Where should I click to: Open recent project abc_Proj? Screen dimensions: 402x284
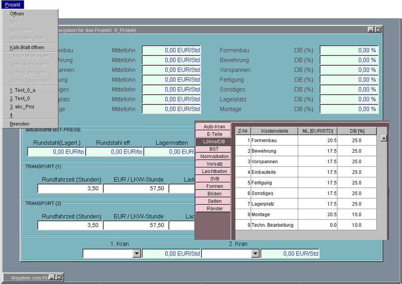click(x=22, y=107)
